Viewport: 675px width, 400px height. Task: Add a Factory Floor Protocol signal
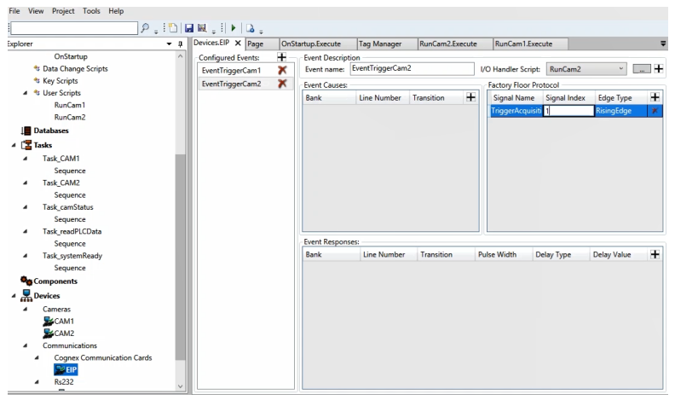[x=655, y=98]
